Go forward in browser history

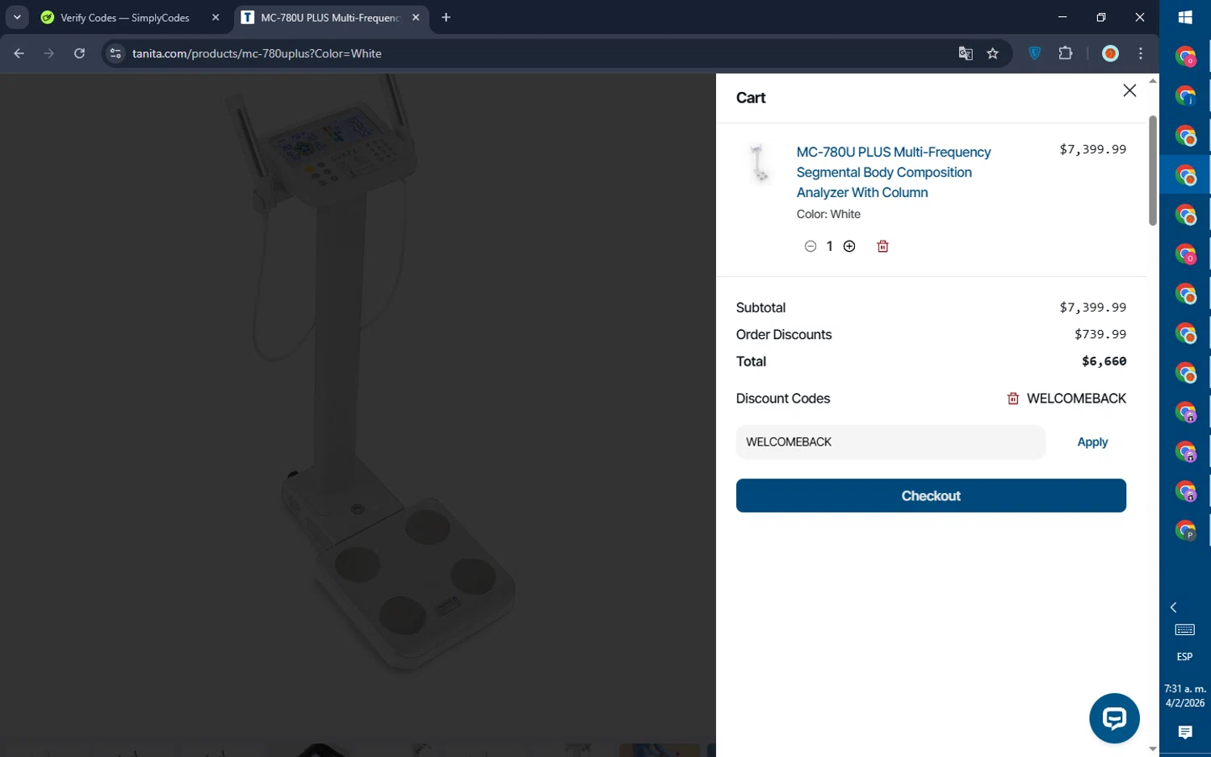(49, 53)
